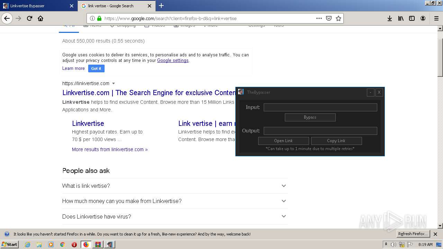Screen dimensions: 443x249
Task: Open a new browser tab
Action: pos(161,6)
